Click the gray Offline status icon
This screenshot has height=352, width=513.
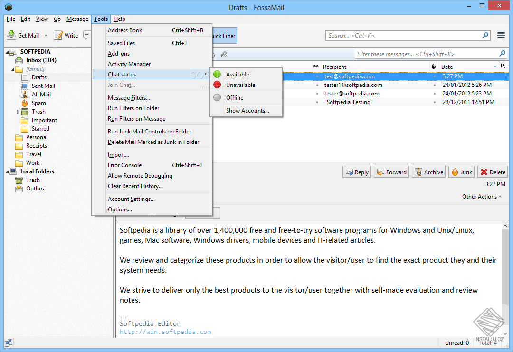pyautogui.click(x=217, y=97)
